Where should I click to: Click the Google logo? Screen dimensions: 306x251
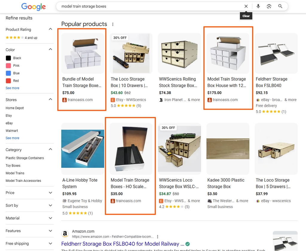point(33,7)
